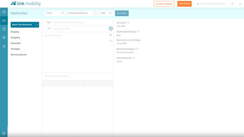
Task: Click the Sofort value under Versandzeitpunkt
Action: tap(119, 62)
